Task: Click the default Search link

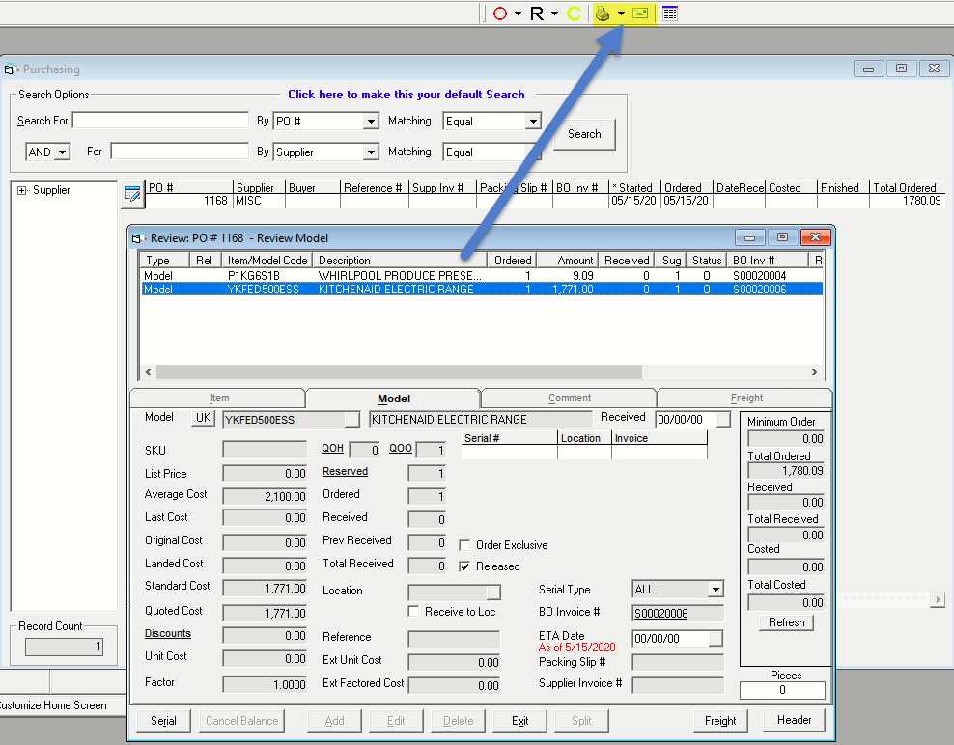Action: coord(406,95)
